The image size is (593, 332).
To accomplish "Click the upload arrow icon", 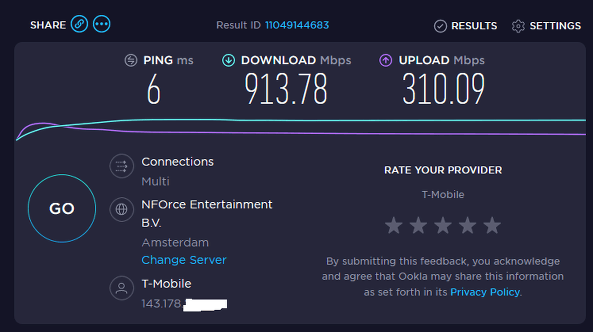I will 386,60.
